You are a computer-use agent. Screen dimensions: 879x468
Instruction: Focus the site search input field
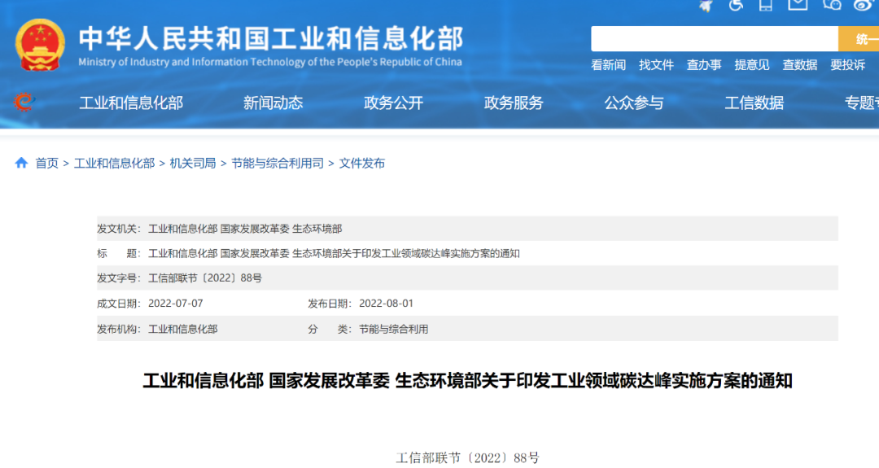pyautogui.click(x=714, y=39)
